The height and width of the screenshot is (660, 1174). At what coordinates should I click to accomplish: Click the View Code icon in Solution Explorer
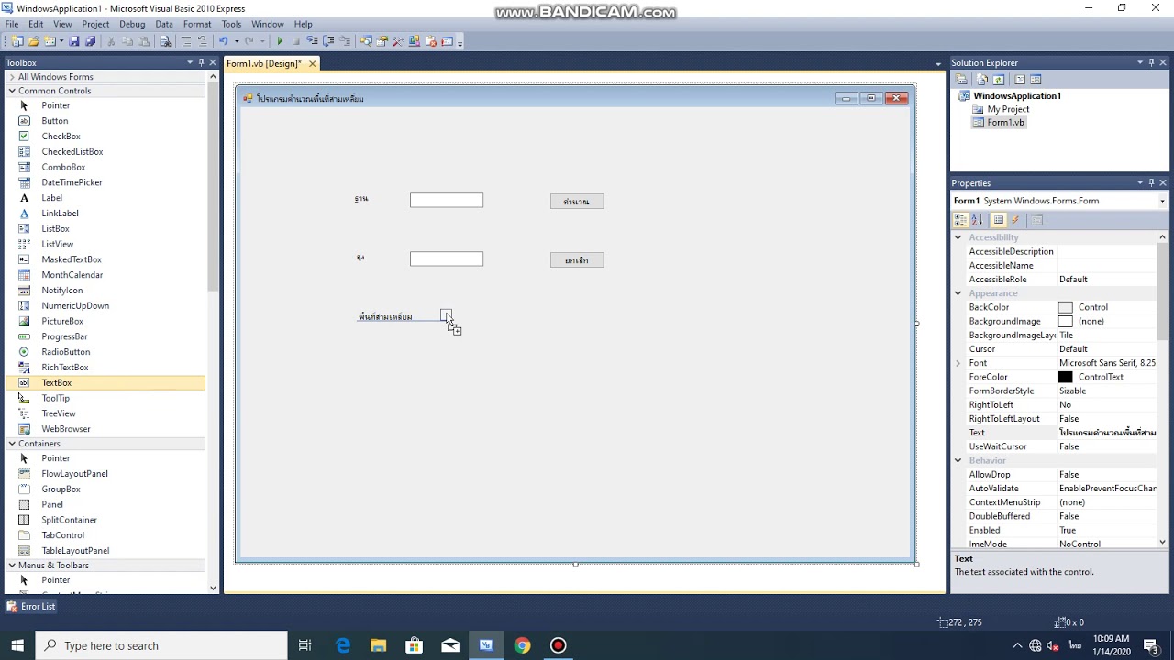1020,80
